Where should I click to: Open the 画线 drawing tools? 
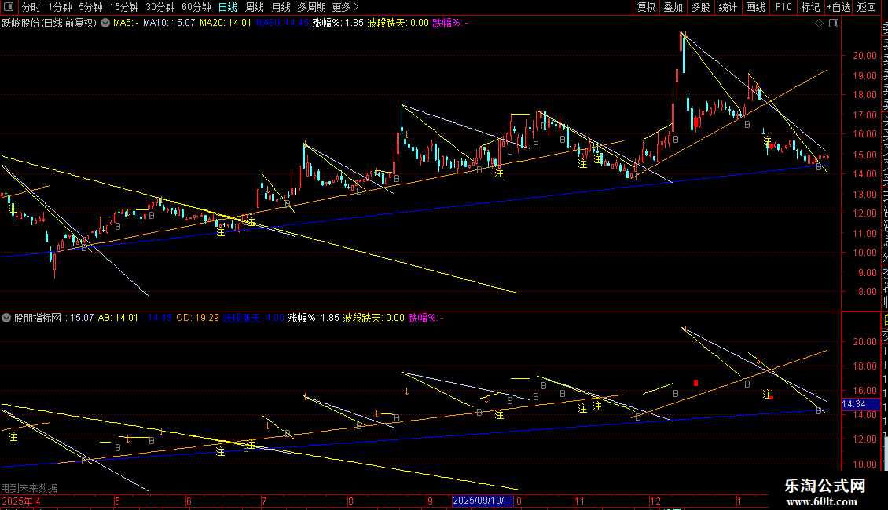click(755, 7)
